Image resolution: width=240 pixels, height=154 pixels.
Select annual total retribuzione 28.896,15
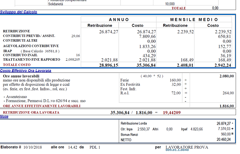pos(109,65)
